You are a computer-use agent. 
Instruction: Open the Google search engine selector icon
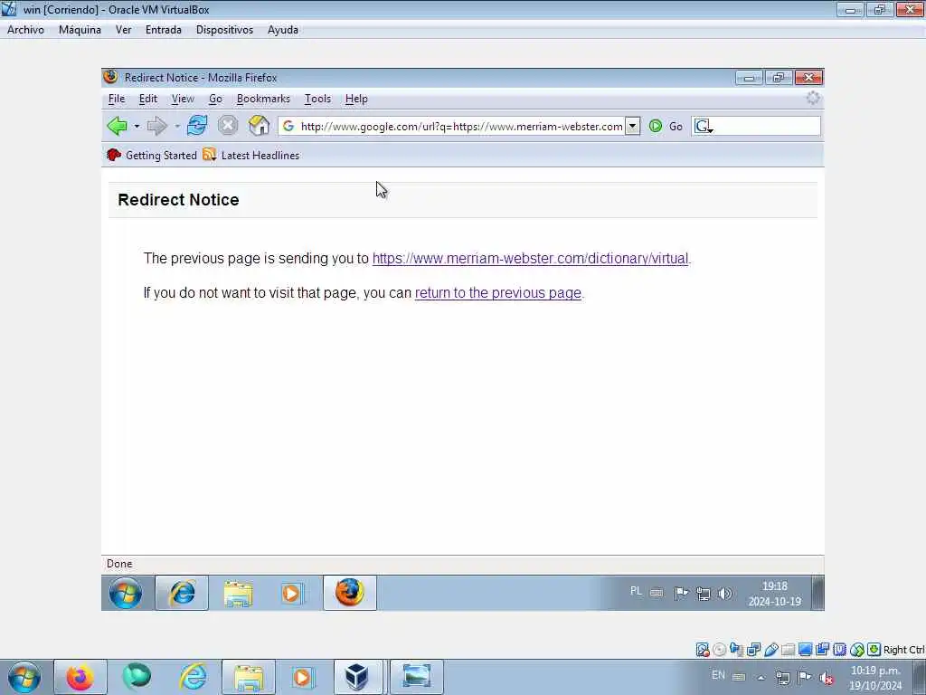click(703, 126)
